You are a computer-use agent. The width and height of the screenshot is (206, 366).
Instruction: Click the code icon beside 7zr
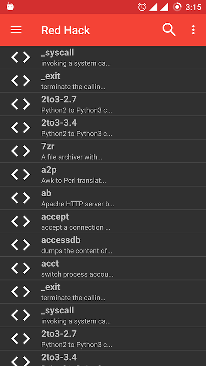click(21, 151)
